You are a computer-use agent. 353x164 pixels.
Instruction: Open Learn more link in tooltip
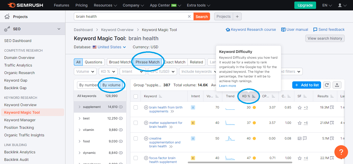(x=228, y=86)
